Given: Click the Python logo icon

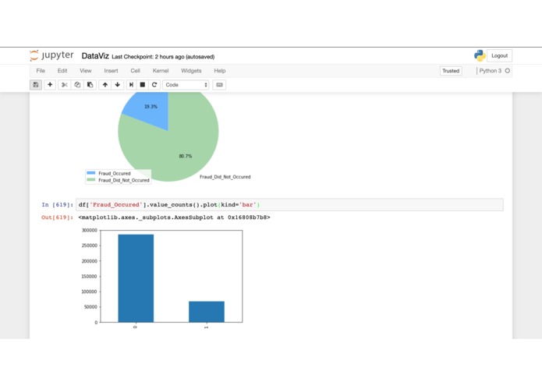Looking at the screenshot, I should click(x=480, y=55).
